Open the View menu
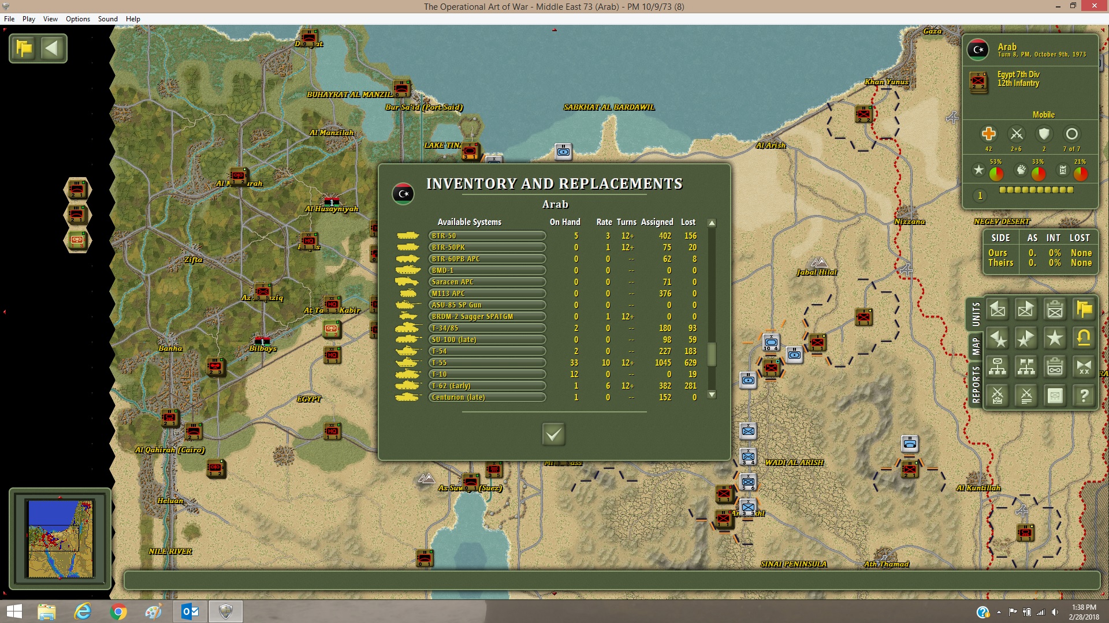 [x=50, y=19]
